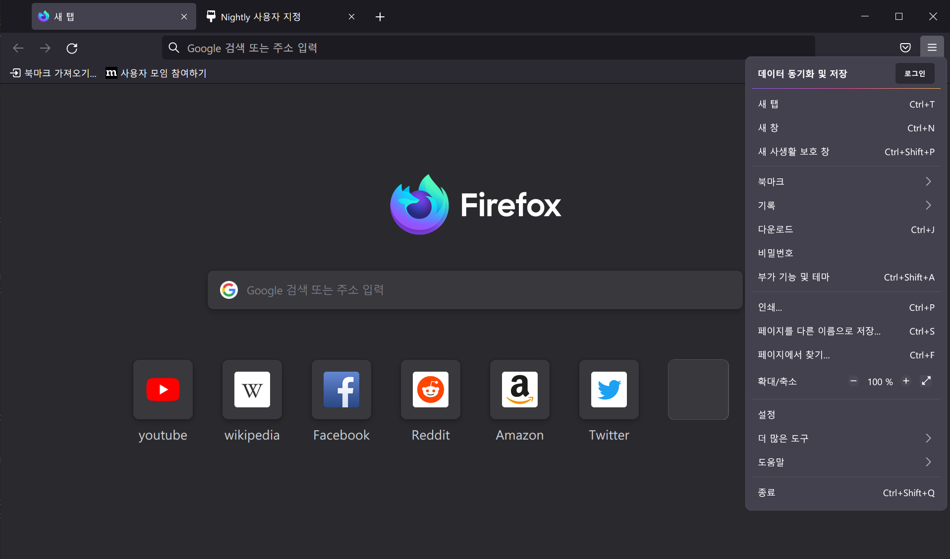Select 새 탭 menu item
The height and width of the screenshot is (559, 950).
pyautogui.click(x=846, y=104)
